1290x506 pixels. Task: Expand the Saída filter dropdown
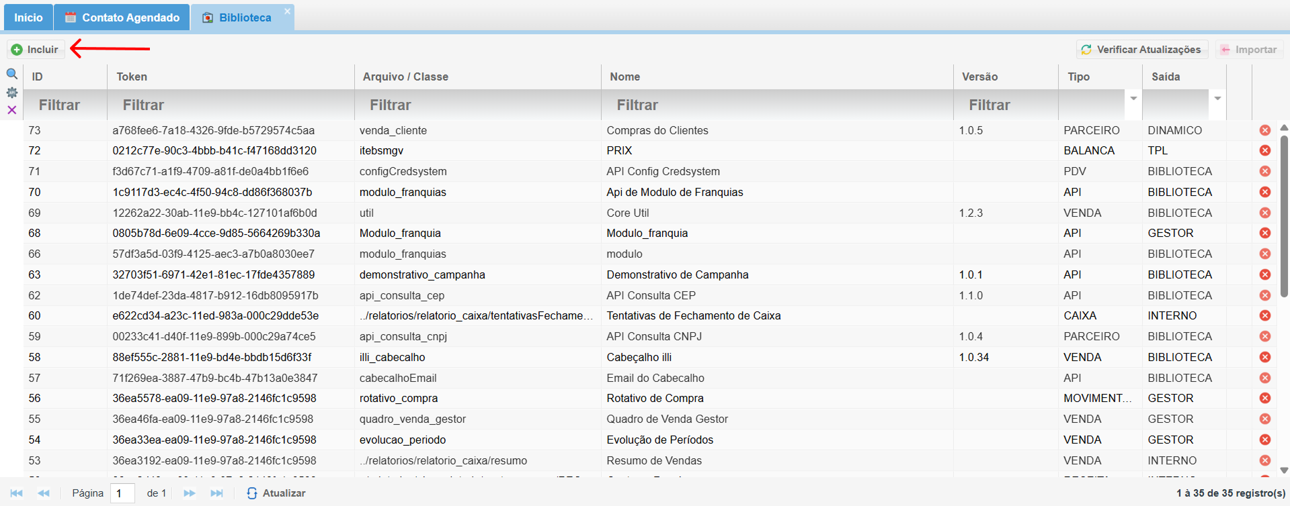click(1217, 99)
